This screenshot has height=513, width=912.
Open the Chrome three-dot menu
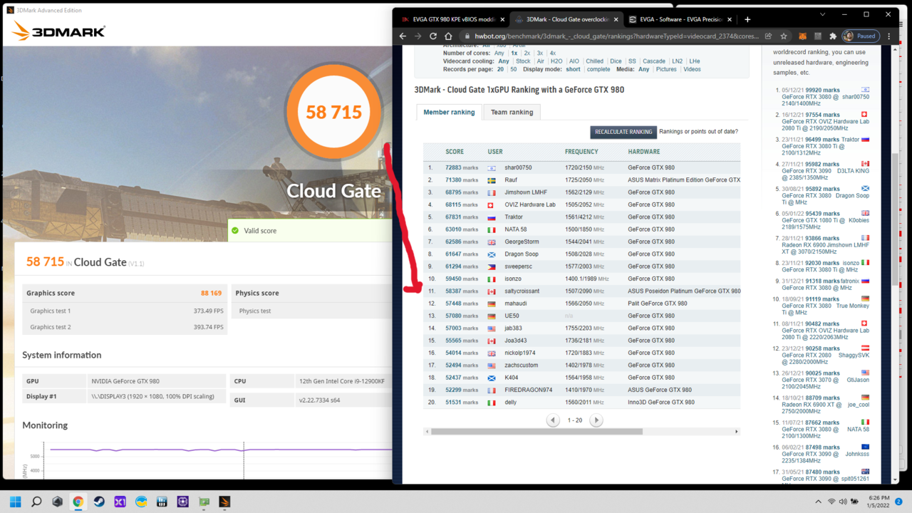[x=888, y=36]
